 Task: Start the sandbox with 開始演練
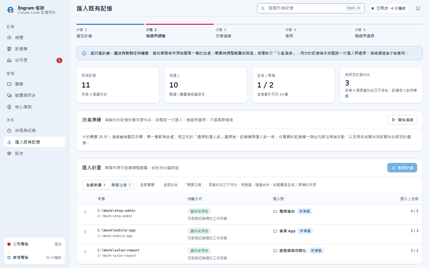tap(402, 120)
